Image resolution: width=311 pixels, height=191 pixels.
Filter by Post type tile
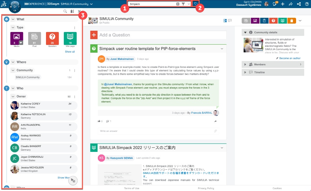[35, 38]
